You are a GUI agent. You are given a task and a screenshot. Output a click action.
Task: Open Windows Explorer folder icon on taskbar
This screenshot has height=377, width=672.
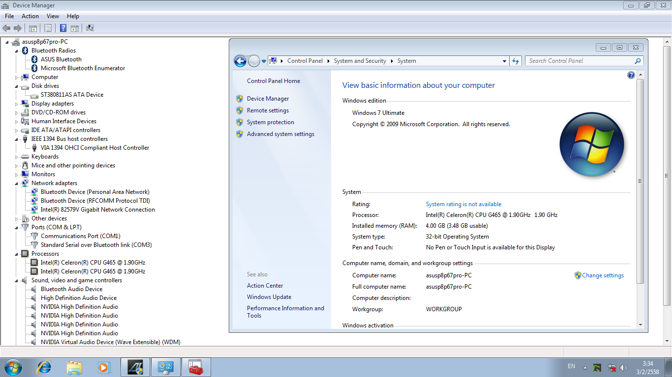(x=75, y=367)
